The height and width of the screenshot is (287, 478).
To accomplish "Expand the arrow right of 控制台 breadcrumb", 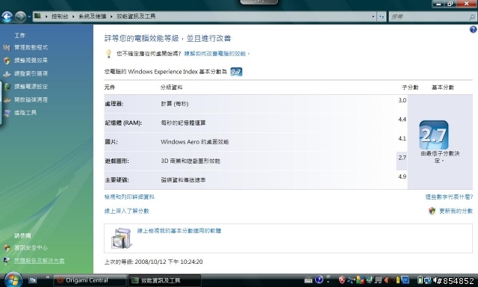I will coord(73,16).
